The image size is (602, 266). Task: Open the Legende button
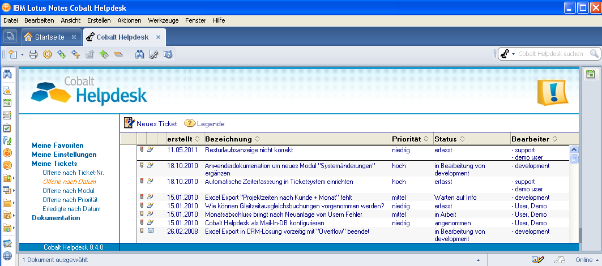pos(204,123)
